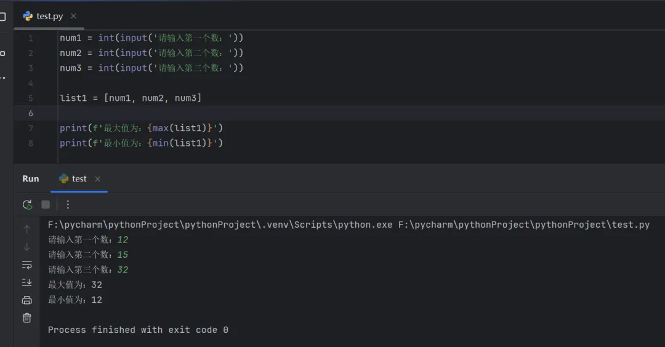This screenshot has width=665, height=347.
Task: Open more tool windows ellipsis in sidebar
Action: (3, 78)
